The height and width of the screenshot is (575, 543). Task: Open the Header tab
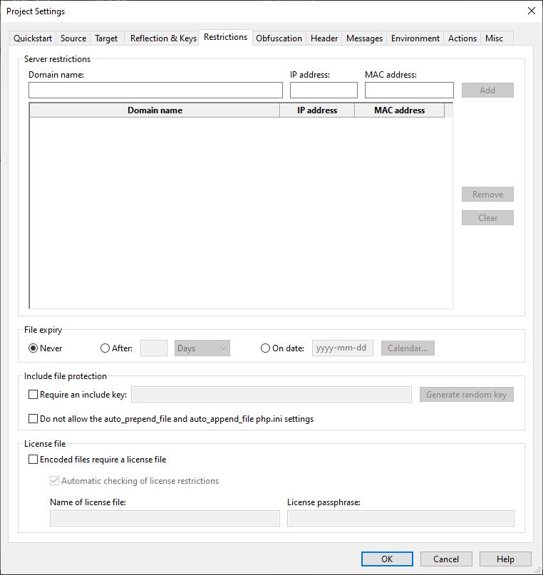pyautogui.click(x=324, y=38)
